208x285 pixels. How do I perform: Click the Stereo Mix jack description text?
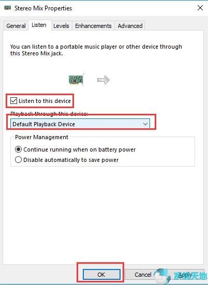click(x=96, y=50)
